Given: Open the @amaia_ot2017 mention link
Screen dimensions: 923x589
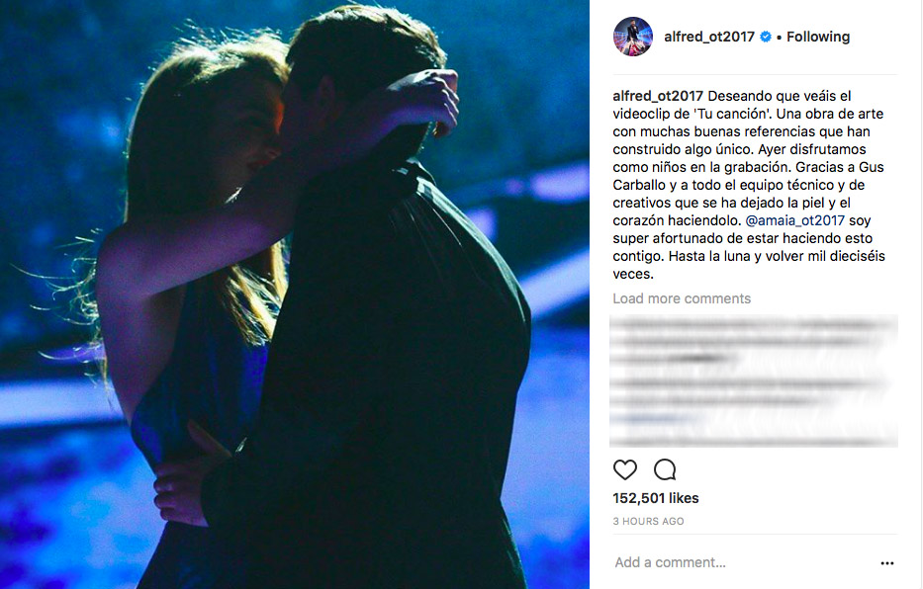Looking at the screenshot, I should (x=794, y=220).
